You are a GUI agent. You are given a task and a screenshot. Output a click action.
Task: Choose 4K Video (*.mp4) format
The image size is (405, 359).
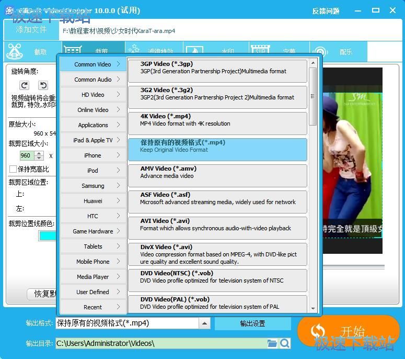coord(217,124)
